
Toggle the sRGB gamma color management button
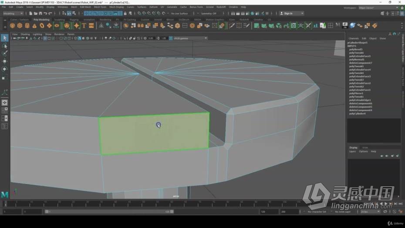point(171,38)
